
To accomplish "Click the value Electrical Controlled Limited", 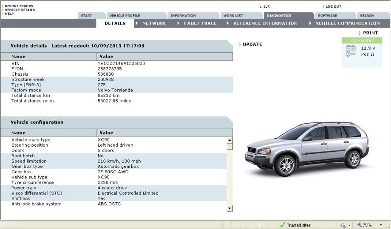I will tap(128, 193).
